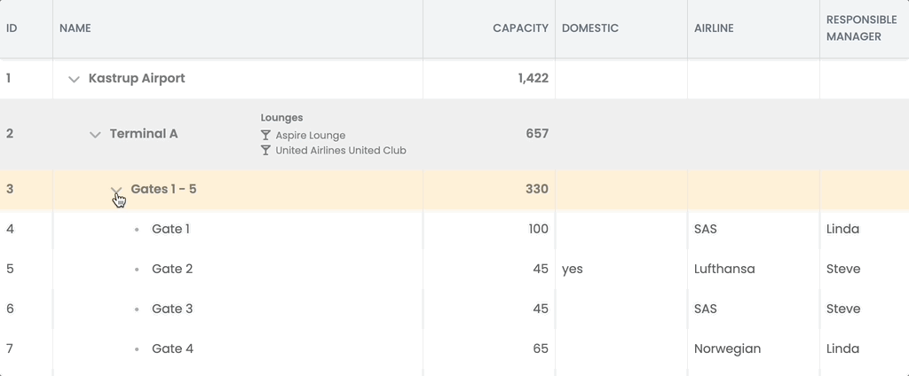Screen dimensions: 909x376
Task: Click the DOMESTIC column header
Action: pos(621,28)
